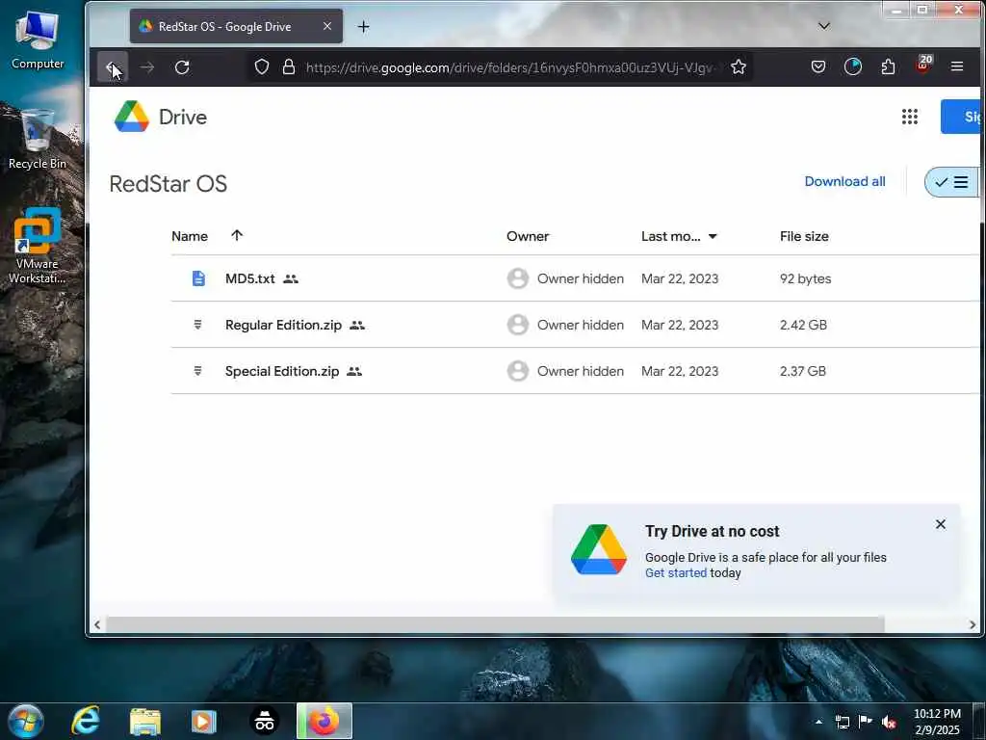Open the Last modified column dropdown
Image resolution: width=986 pixels, height=740 pixels.
[713, 237]
